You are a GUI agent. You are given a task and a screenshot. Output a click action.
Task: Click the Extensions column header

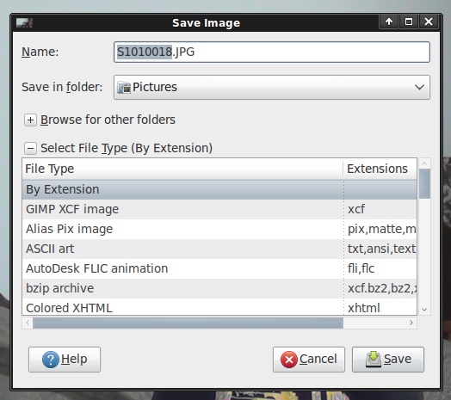380,169
